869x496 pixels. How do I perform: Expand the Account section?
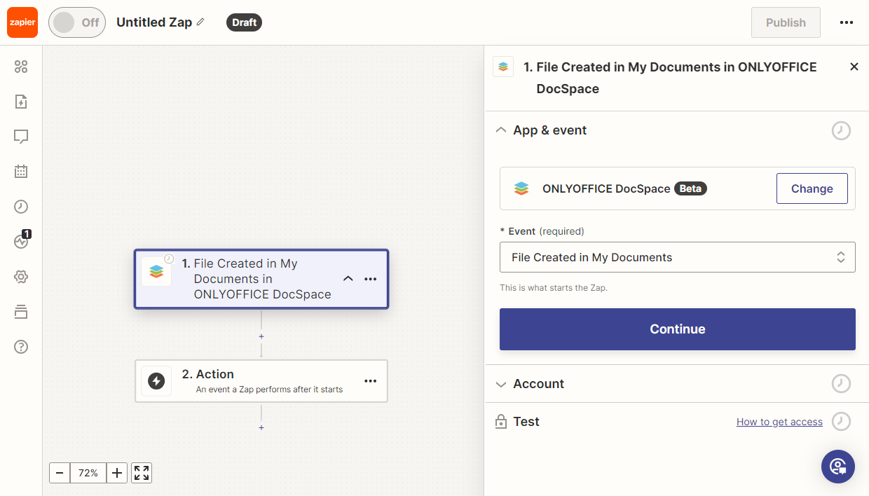pyautogui.click(x=501, y=384)
